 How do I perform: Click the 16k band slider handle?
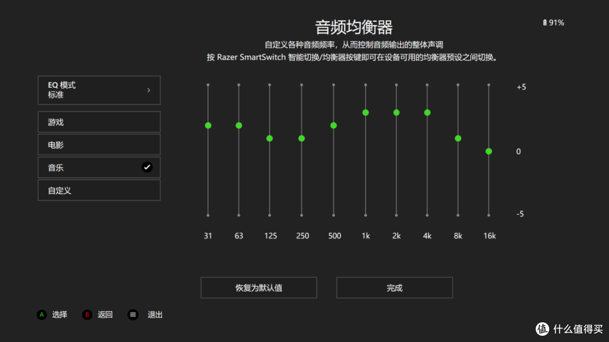489,151
